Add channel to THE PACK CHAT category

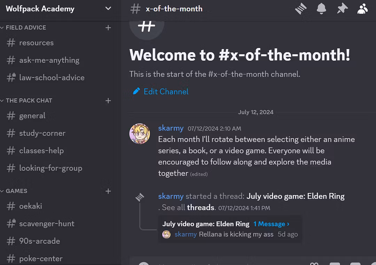click(108, 101)
